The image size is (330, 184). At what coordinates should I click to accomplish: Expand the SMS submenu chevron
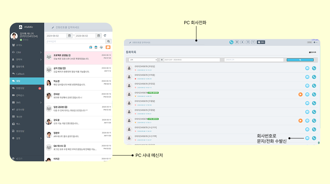(41, 103)
